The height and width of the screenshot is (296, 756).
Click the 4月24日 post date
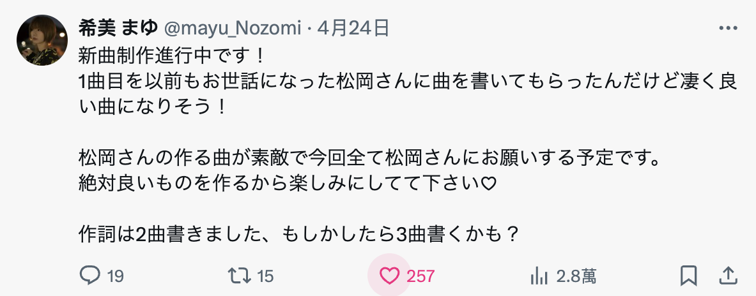click(x=353, y=28)
